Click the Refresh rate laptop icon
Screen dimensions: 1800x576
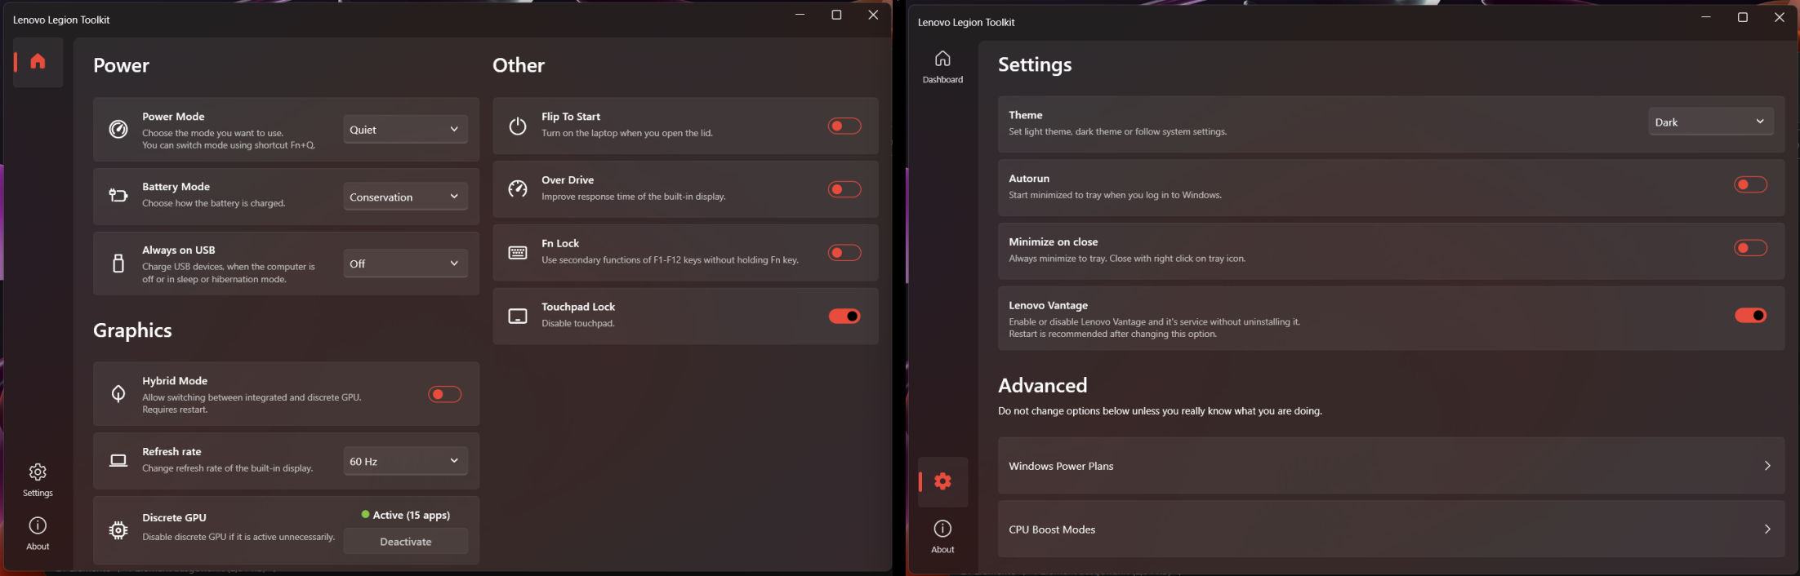click(118, 461)
